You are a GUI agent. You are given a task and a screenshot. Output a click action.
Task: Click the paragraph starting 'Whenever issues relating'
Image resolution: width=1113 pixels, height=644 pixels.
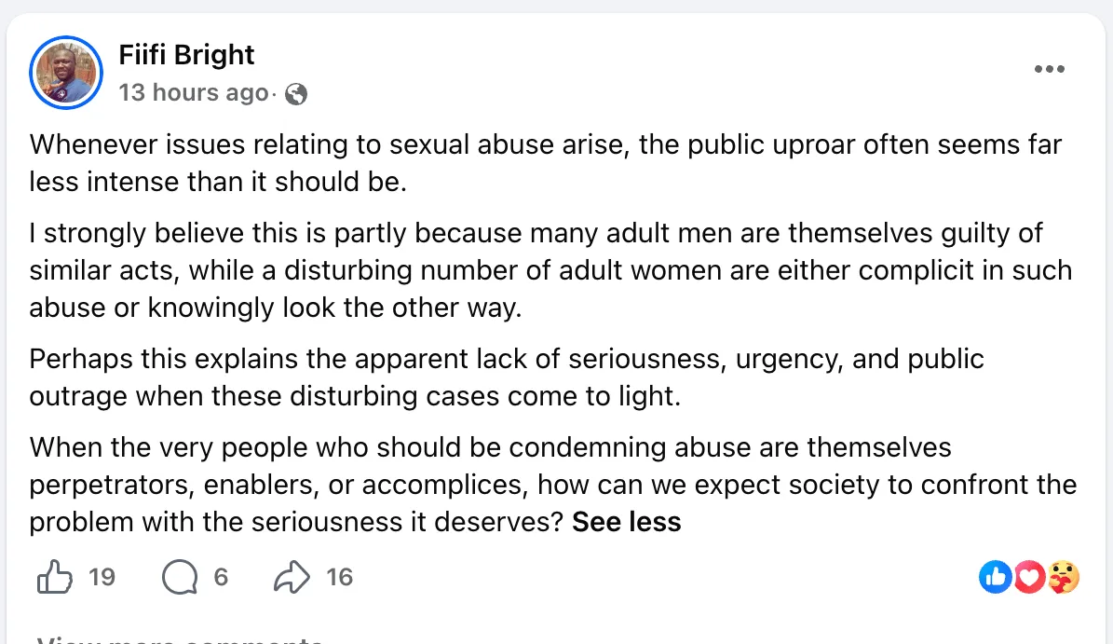545,162
